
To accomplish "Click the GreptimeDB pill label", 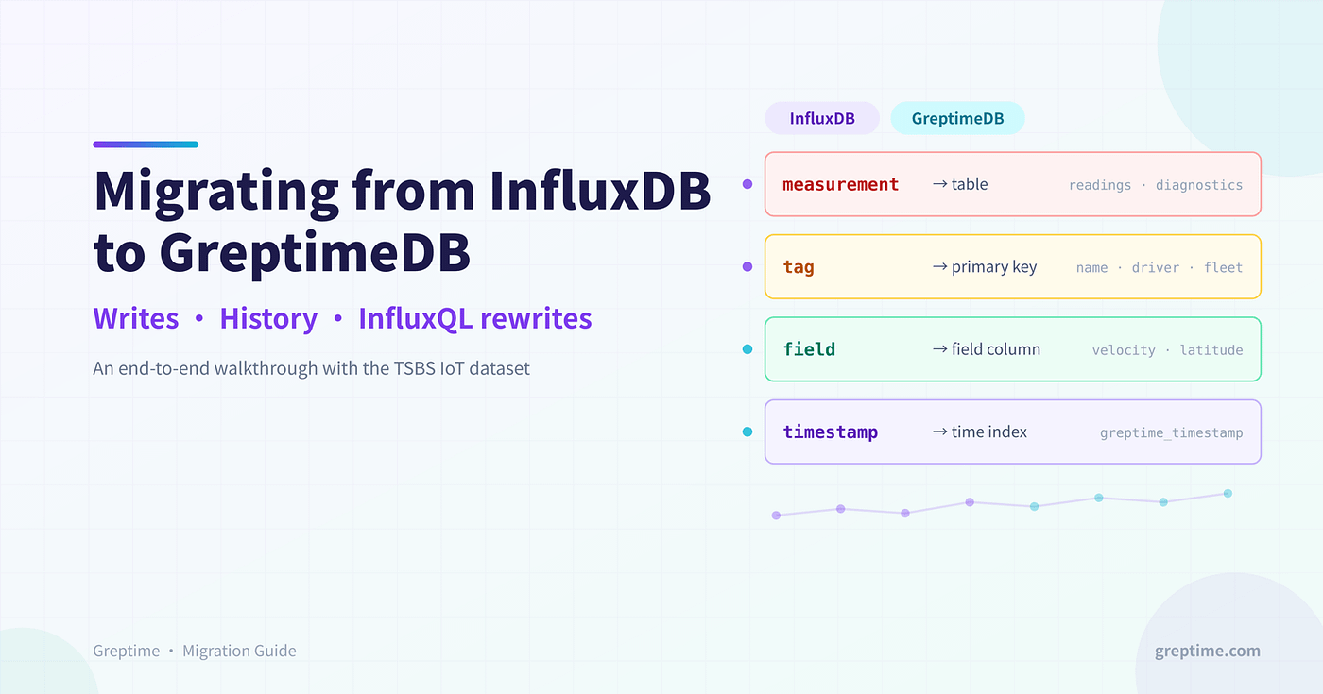I will (957, 119).
